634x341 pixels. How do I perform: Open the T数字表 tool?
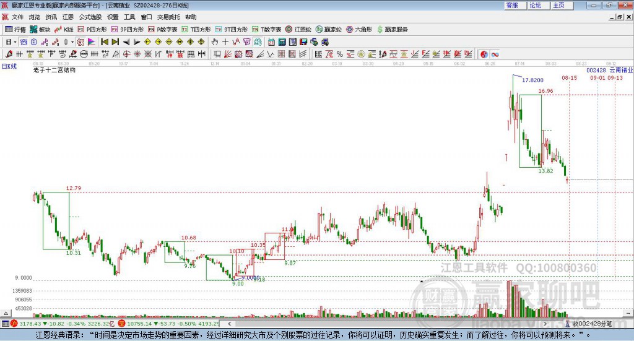pyautogui.click(x=266, y=30)
